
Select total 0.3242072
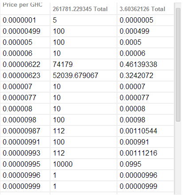pyautogui.click(x=136, y=75)
